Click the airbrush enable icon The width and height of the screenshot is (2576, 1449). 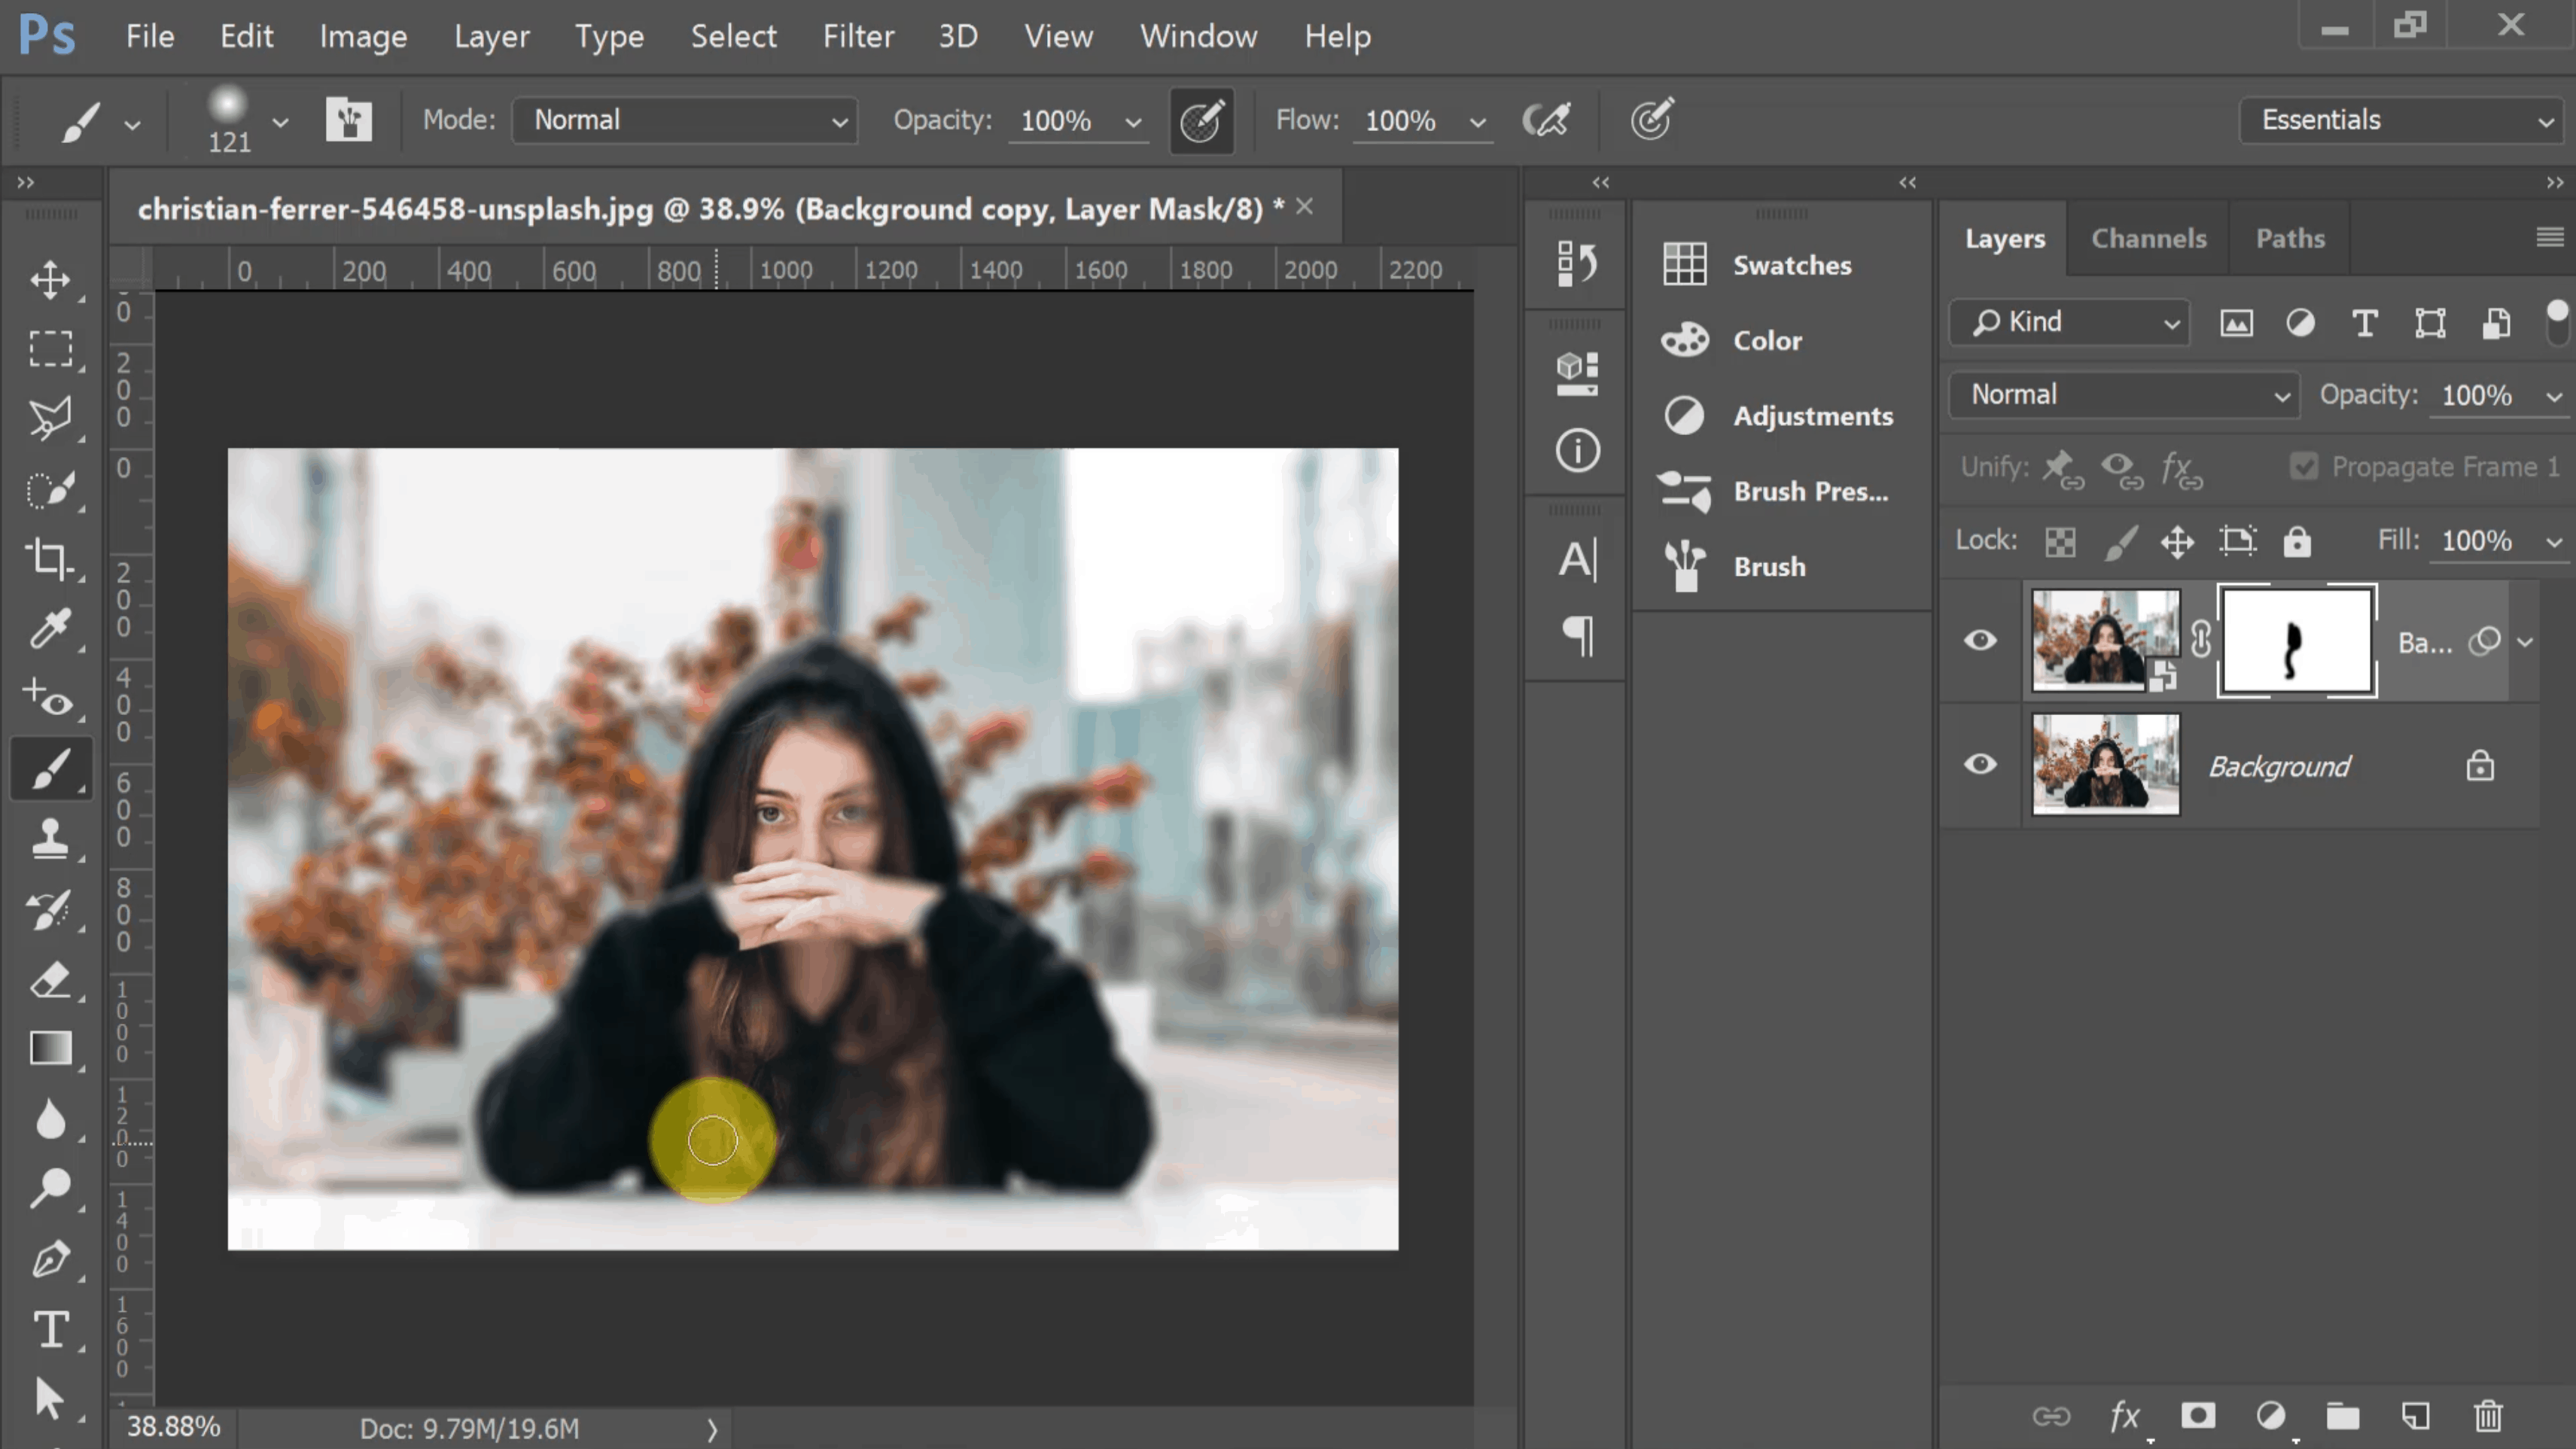pyautogui.click(x=1546, y=118)
